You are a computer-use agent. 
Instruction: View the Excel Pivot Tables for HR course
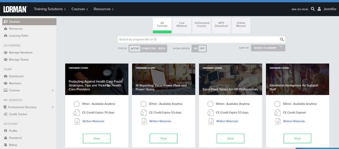point(231,139)
